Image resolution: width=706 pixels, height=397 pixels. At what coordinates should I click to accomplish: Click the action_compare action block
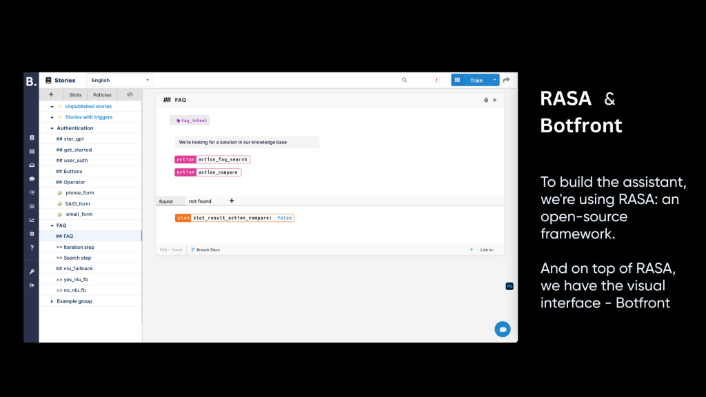click(208, 172)
